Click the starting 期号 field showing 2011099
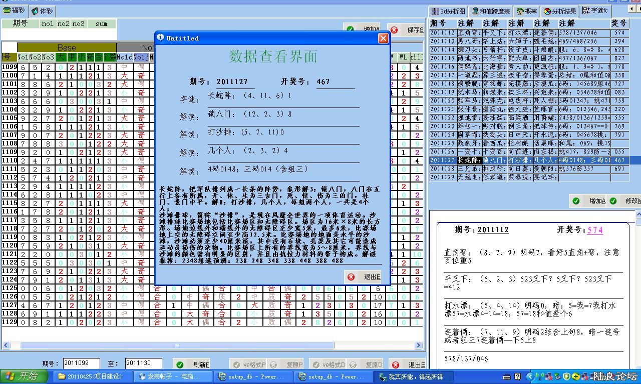Image resolution: width=641 pixels, height=384 pixels. tap(81, 364)
